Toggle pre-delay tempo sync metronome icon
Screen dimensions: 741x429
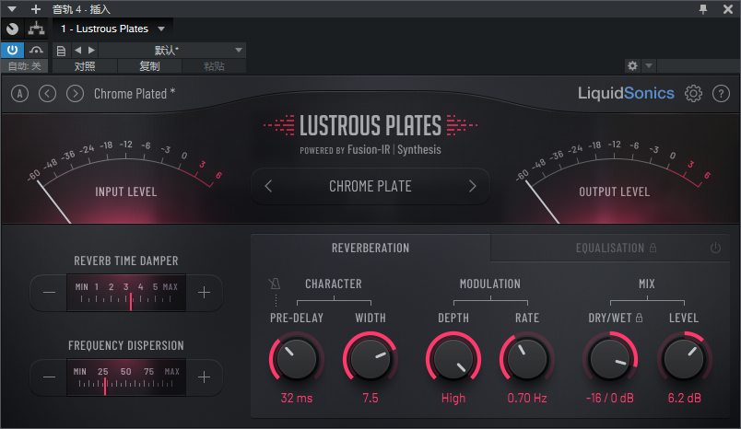(x=274, y=284)
